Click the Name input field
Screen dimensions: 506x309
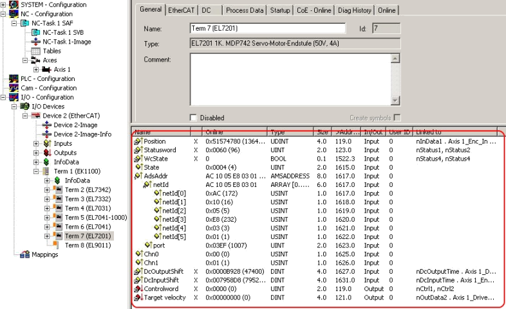[x=268, y=28]
